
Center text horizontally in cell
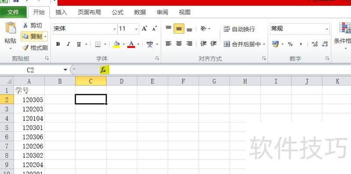coord(179,43)
